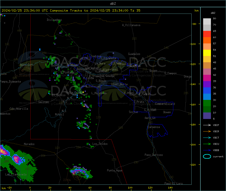Select the green 20-30 dBZ color swatch

207,103
